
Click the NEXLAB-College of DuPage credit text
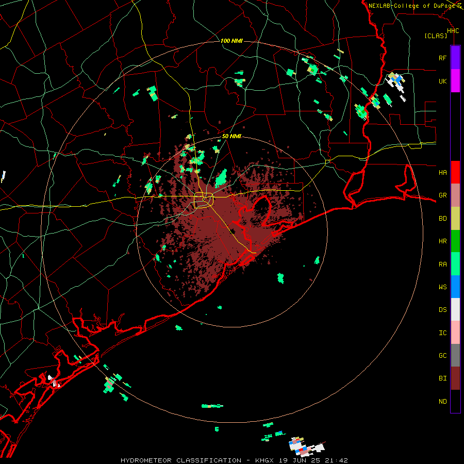(412, 6)
